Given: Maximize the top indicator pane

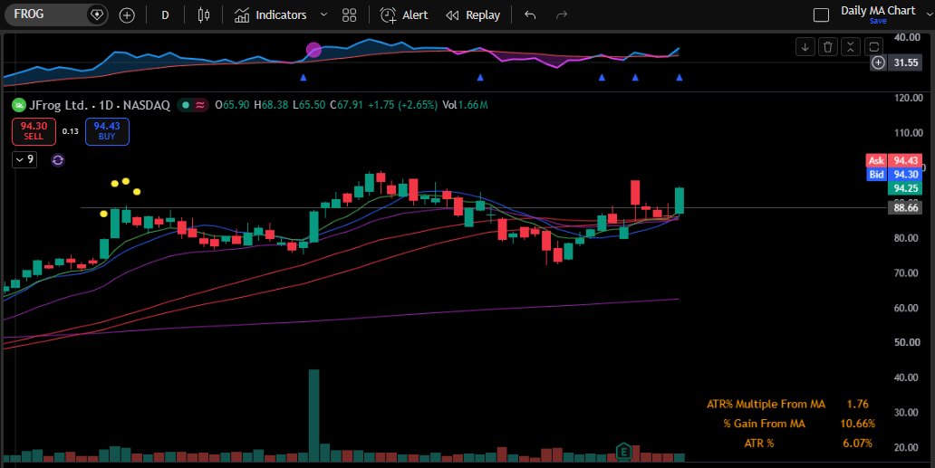Looking at the screenshot, I should [x=873, y=46].
